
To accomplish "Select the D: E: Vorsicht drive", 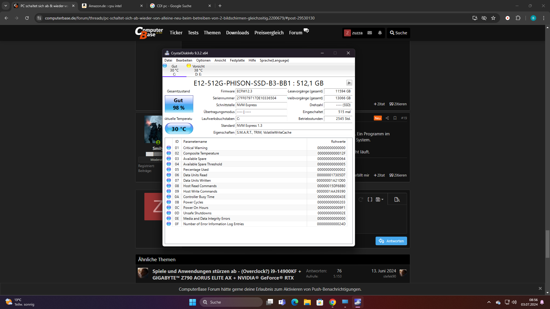I will 198,70.
